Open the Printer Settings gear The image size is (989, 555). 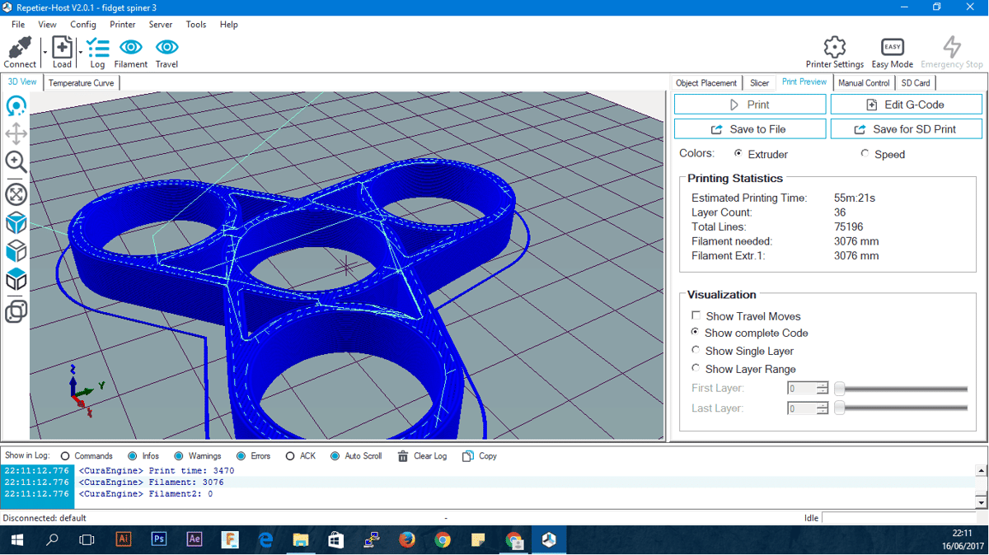(834, 47)
